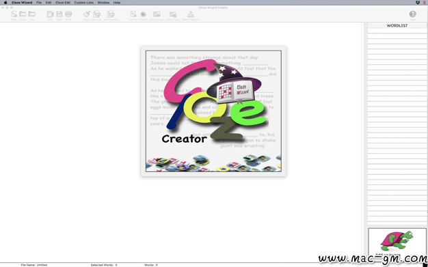Viewport: 428px width, 267px height.
Task: Click the WORDLIST column header
Action: (x=397, y=26)
